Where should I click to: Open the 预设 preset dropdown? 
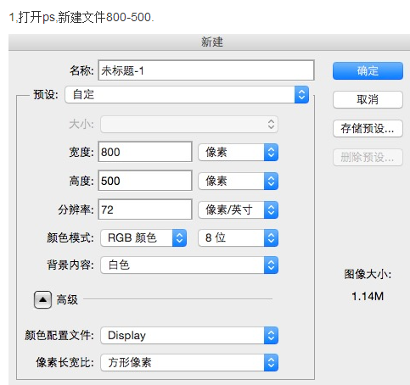click(187, 95)
